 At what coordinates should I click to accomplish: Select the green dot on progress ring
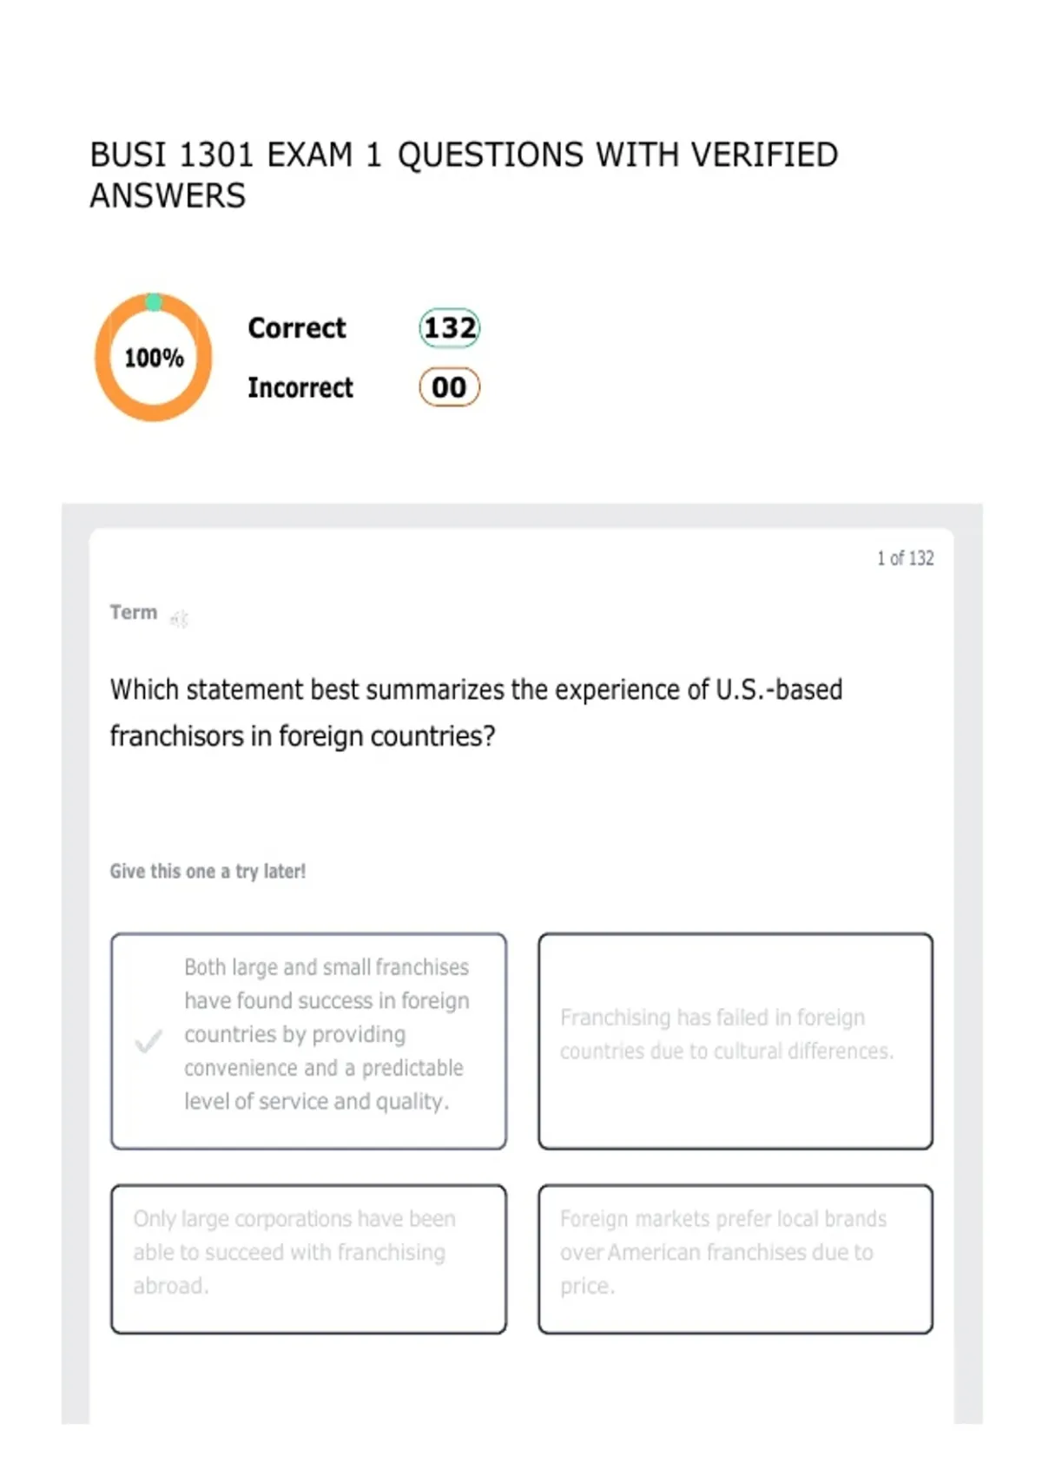(x=154, y=302)
